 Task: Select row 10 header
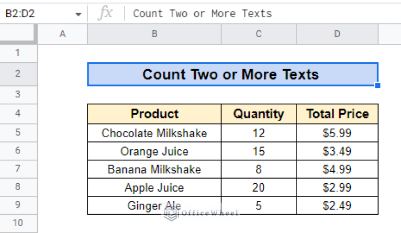[18, 223]
